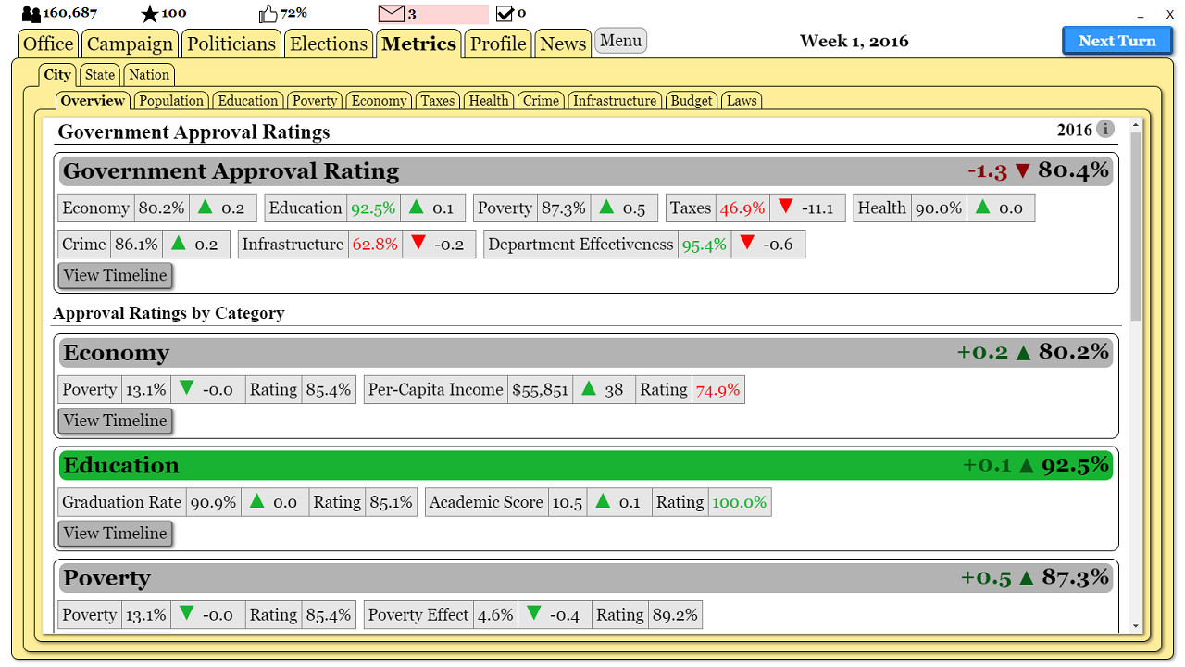
Task: Click the tasks checkmark icon
Action: point(503,13)
